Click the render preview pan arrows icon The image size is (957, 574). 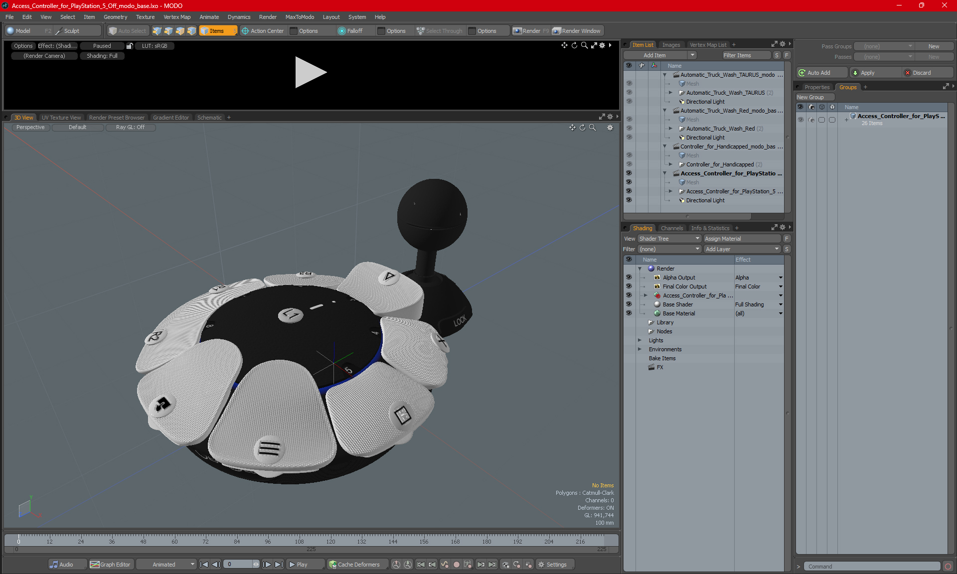(x=564, y=45)
